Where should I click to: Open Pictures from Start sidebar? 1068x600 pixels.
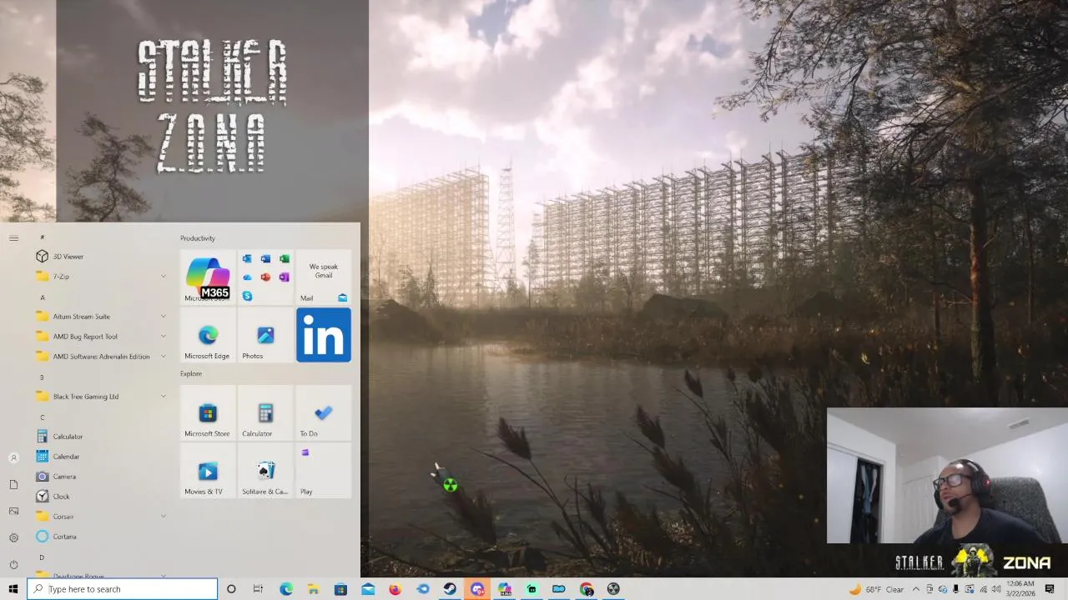(x=13, y=512)
